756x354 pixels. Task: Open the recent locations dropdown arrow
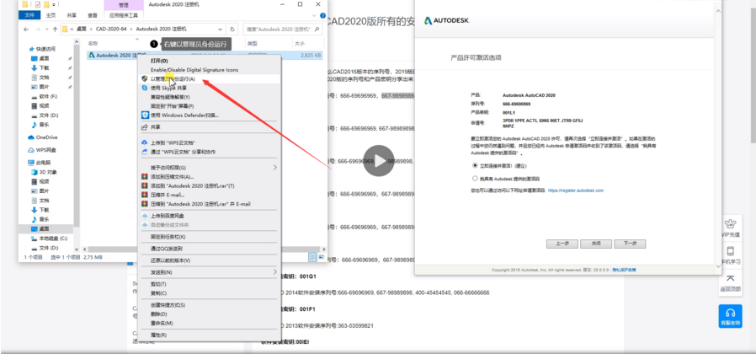(46, 29)
